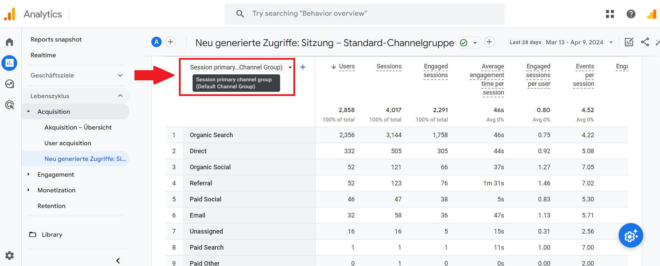The image size is (660, 266).
Task: Click the search magnifier icon
Action: tap(240, 14)
